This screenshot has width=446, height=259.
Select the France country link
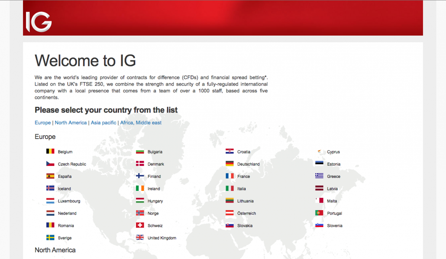tap(244, 176)
